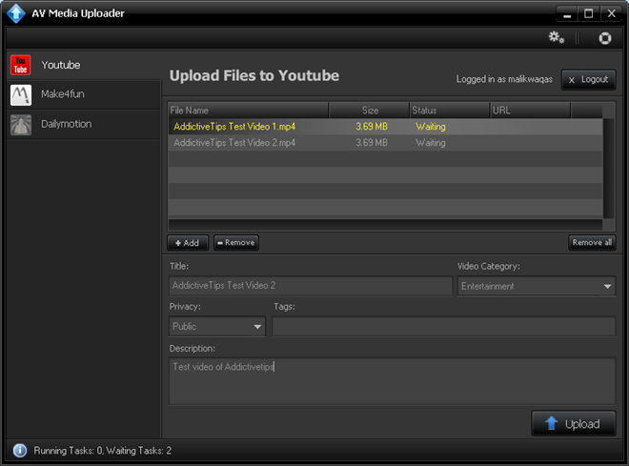
Task: Click the URL column header
Action: [x=530, y=111]
